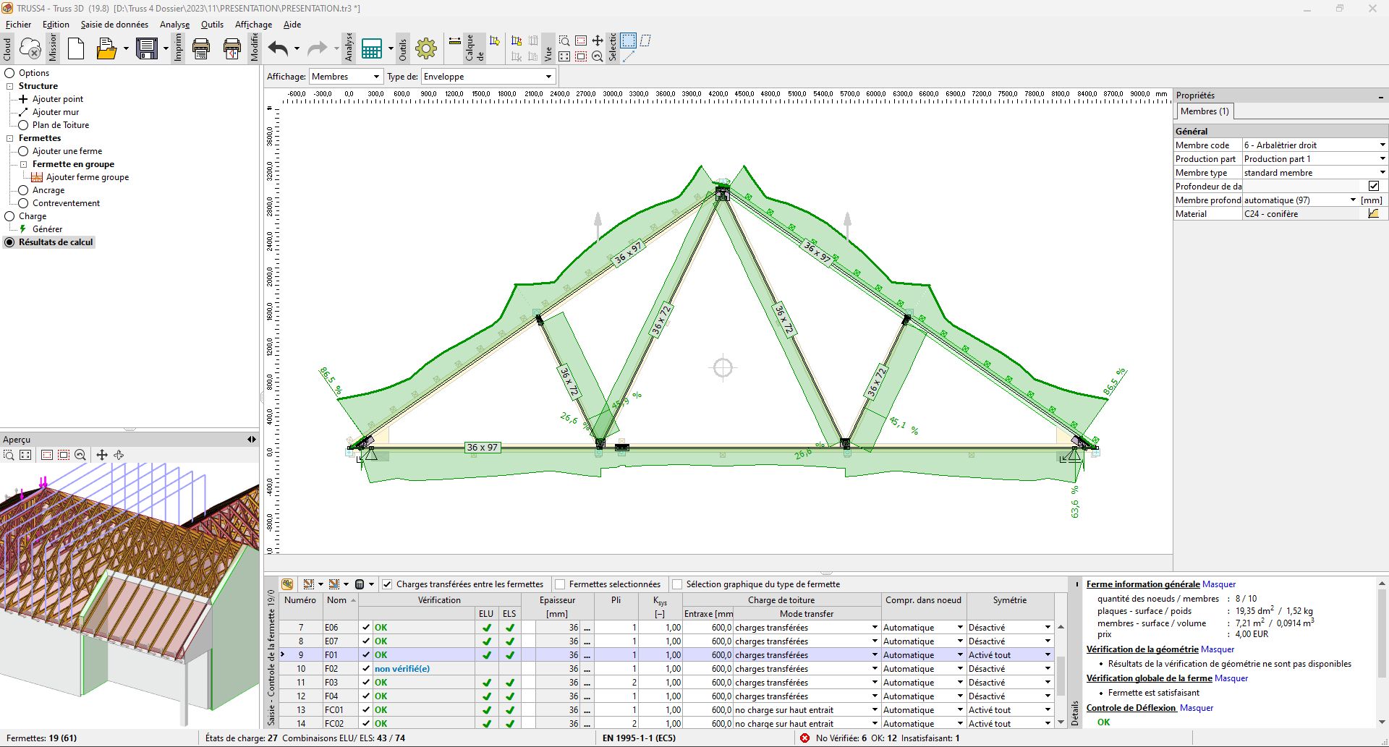This screenshot has width=1389, height=747.
Task: Expand the Material C24 dropdown
Action: 1373,214
